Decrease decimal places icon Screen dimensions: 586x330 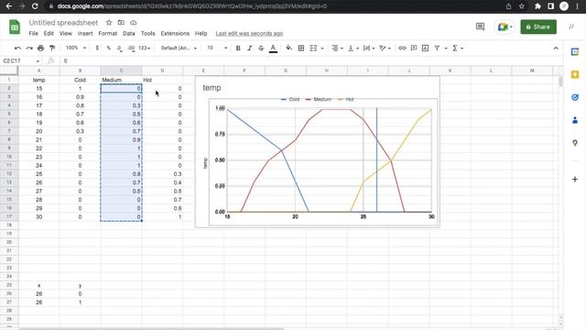coord(119,48)
